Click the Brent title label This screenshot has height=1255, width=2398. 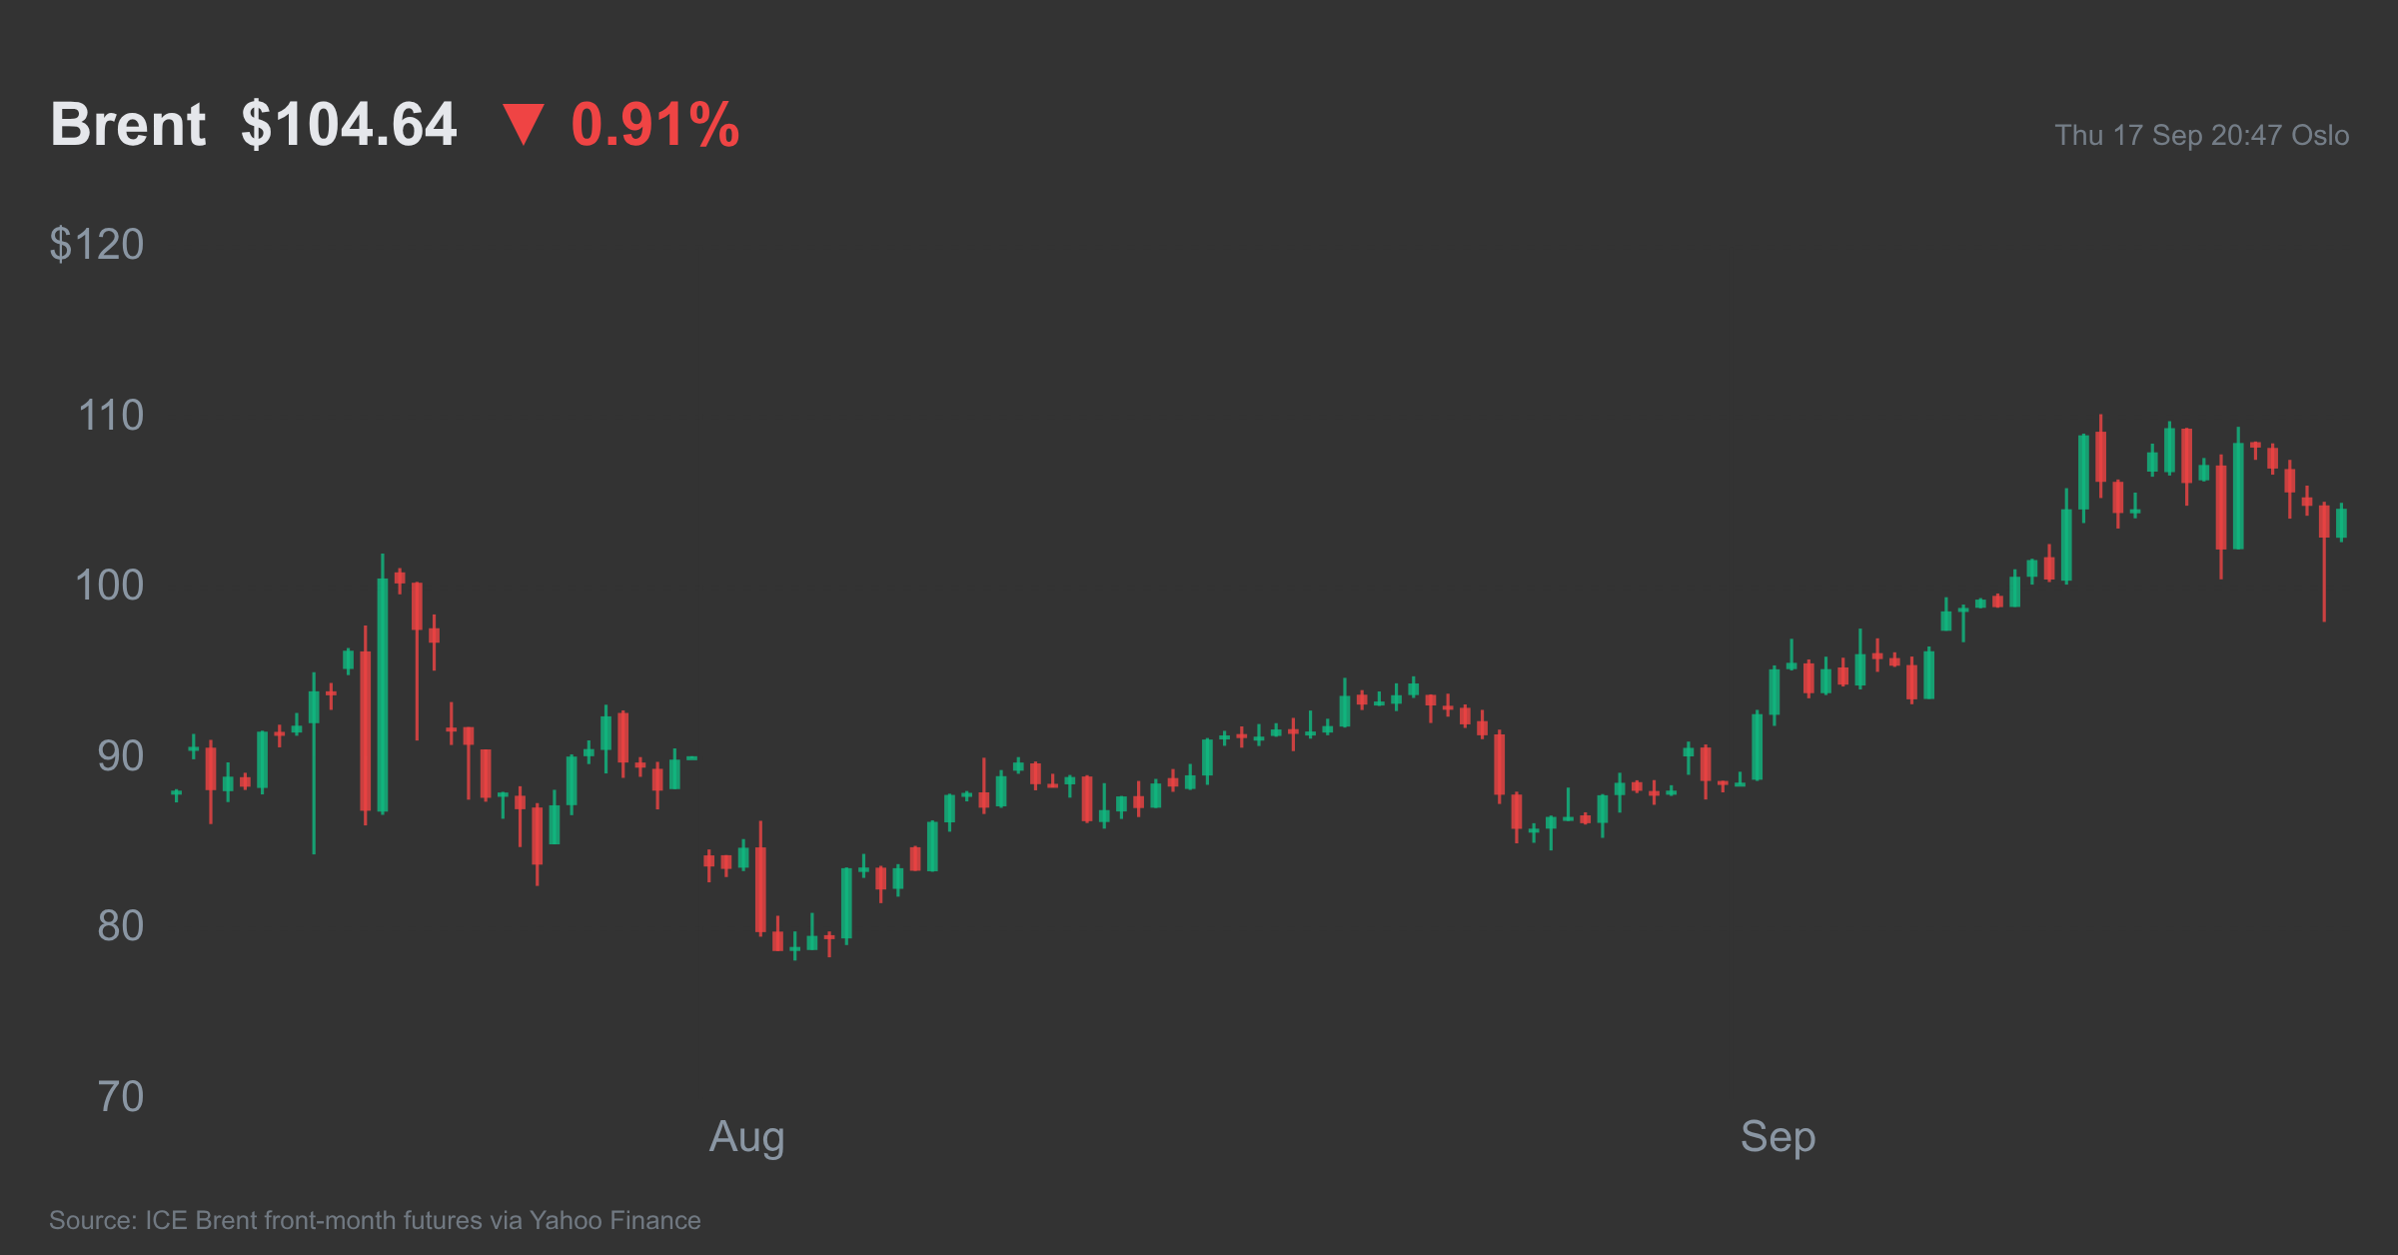pos(128,125)
